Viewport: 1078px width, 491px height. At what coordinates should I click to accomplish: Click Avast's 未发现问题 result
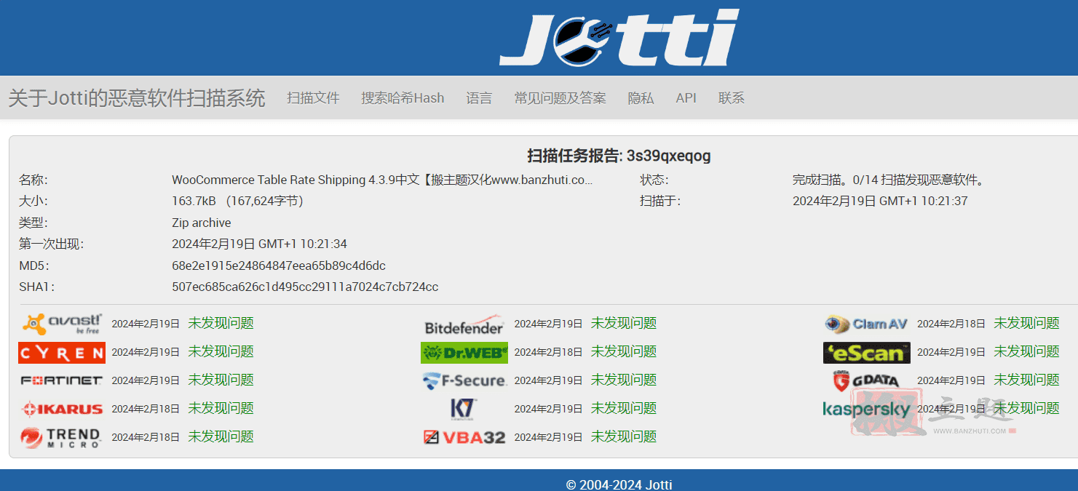[221, 323]
